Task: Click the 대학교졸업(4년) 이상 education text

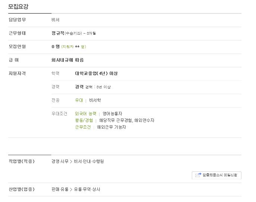Action: click(96, 73)
